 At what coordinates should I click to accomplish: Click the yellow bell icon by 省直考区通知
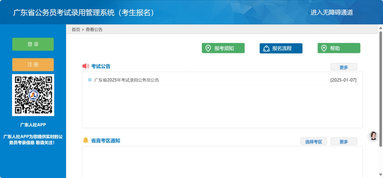coord(86,140)
